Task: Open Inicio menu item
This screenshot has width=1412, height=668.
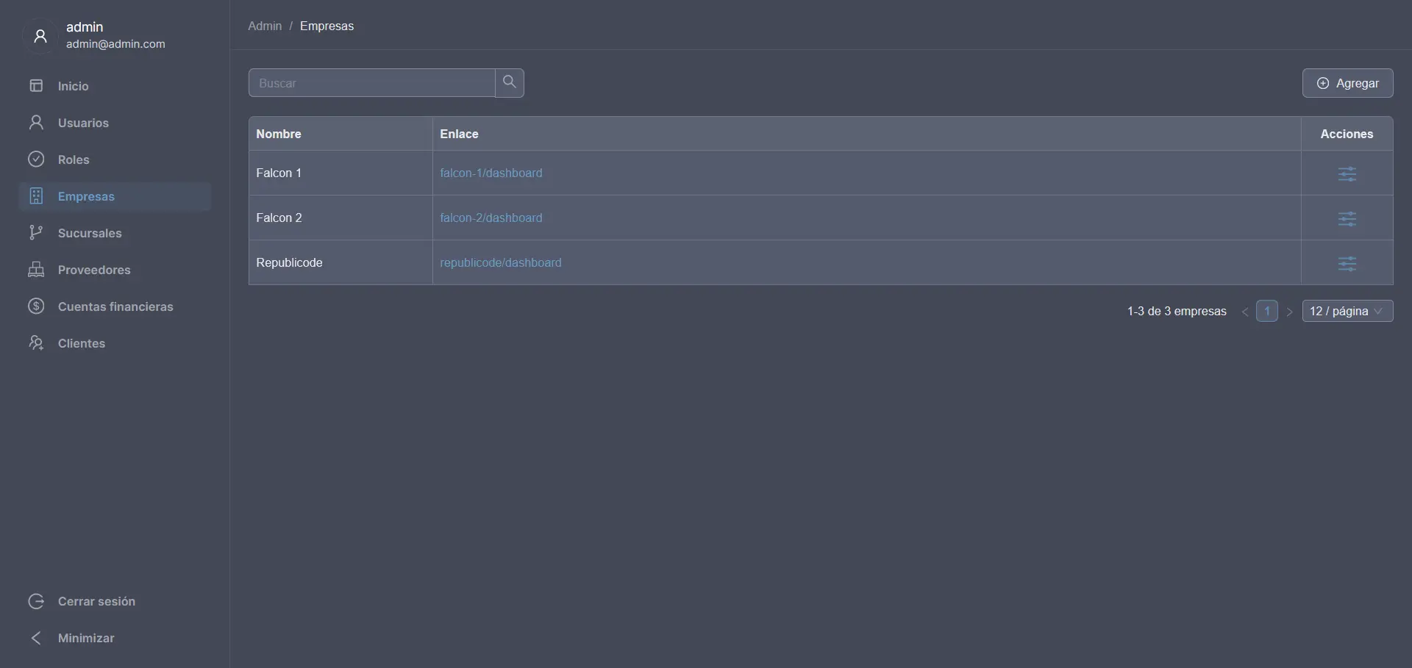Action: click(115, 86)
